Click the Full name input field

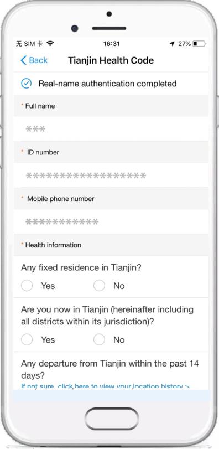111,129
